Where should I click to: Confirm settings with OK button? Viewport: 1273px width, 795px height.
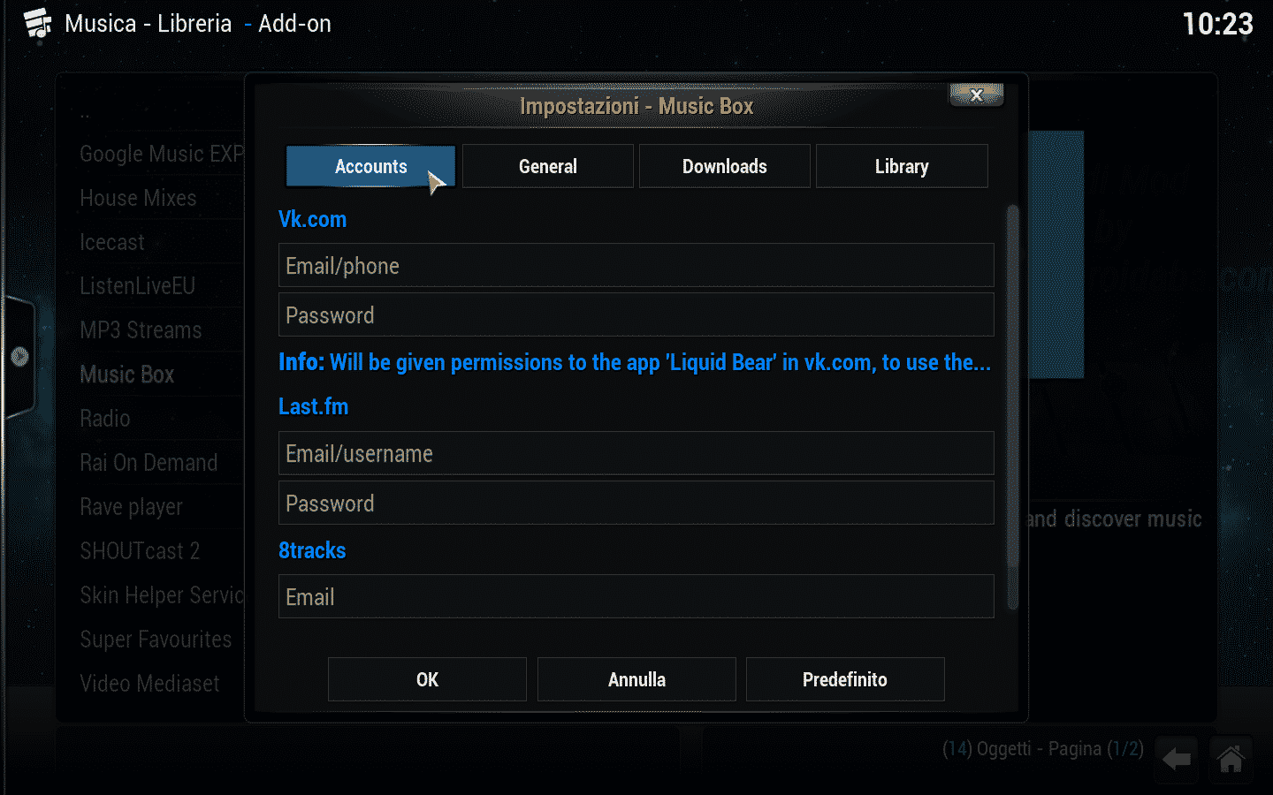[427, 679]
